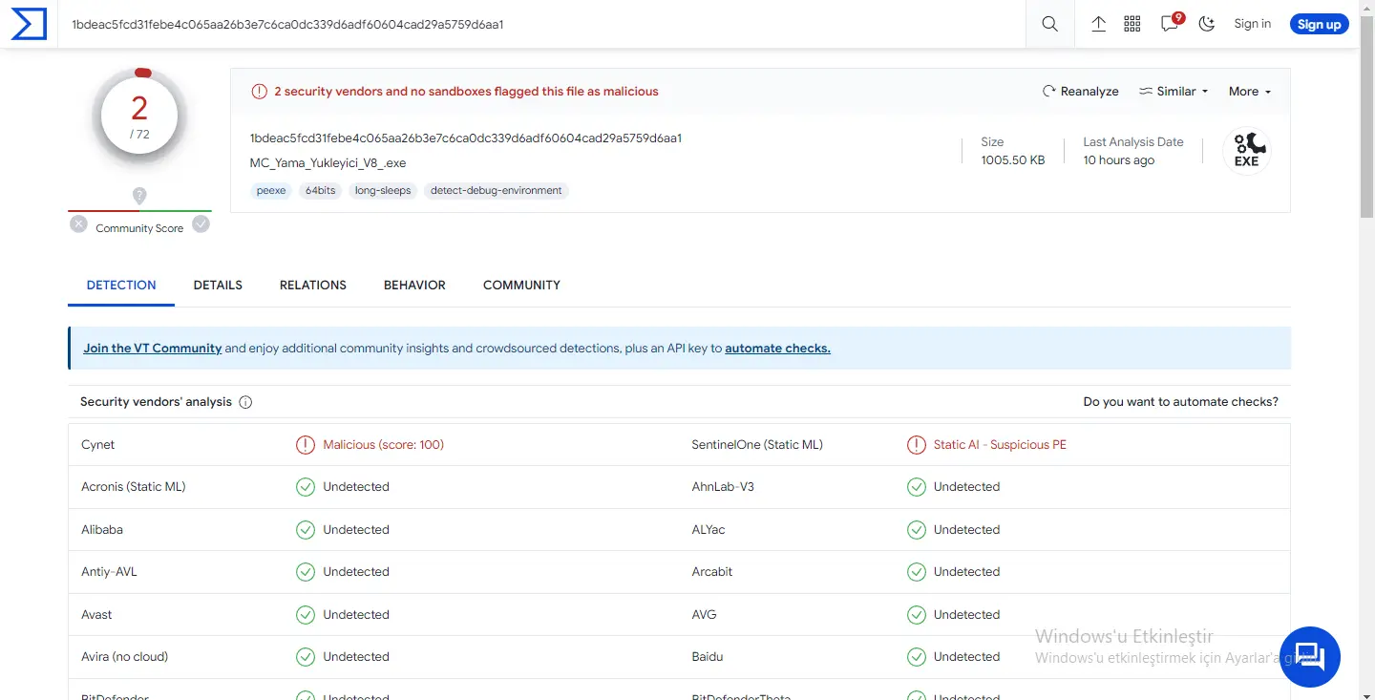
Task: Click the Baidu vendor name
Action: 708,657
